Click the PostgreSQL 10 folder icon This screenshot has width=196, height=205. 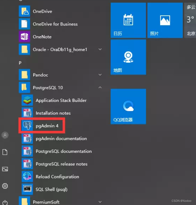pos(25,88)
